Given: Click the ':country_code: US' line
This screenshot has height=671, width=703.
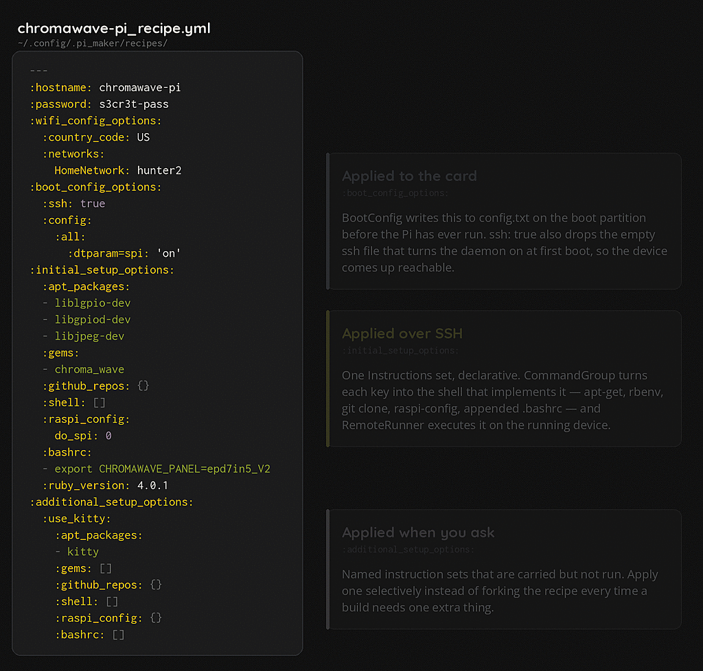Looking at the screenshot, I should click(x=96, y=137).
